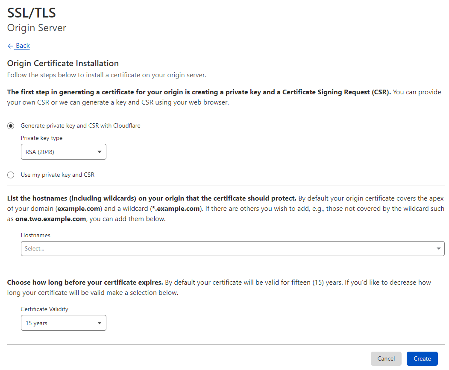Click the Hostnames field label
449x370 pixels.
pyautogui.click(x=35, y=235)
